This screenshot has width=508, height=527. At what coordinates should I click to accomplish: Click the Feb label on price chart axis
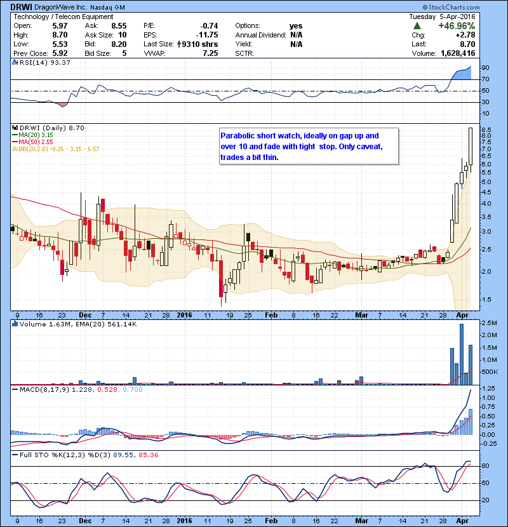[271, 316]
